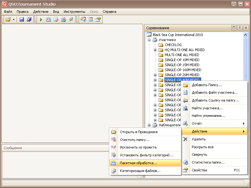Click the single floppy disk Save icon
Screen dimensions: 251x188
click(22, 20)
